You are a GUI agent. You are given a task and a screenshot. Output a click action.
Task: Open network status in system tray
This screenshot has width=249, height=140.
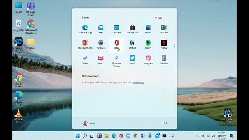(208, 136)
